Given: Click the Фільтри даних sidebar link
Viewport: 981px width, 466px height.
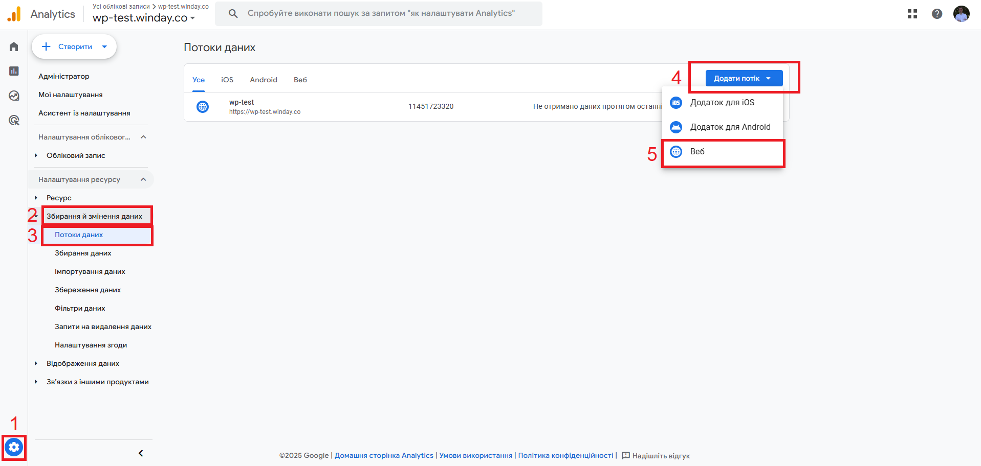Looking at the screenshot, I should pyautogui.click(x=80, y=308).
